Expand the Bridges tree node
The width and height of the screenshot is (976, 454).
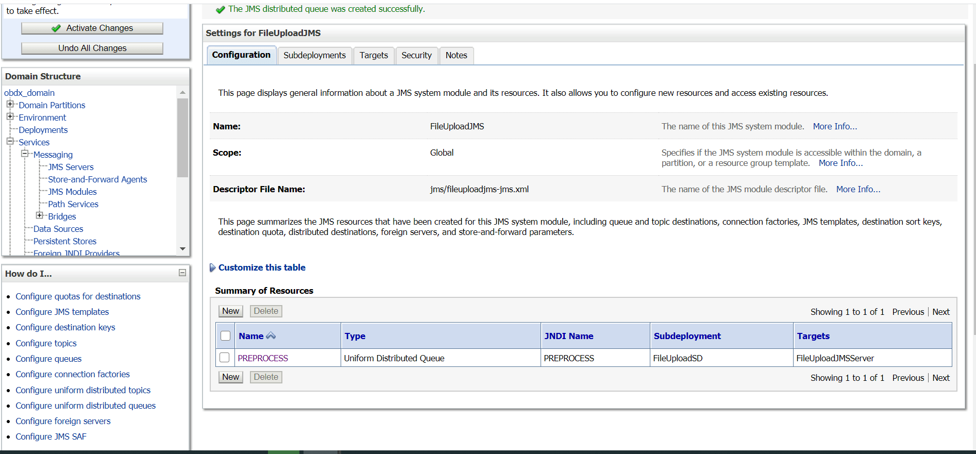click(x=39, y=215)
